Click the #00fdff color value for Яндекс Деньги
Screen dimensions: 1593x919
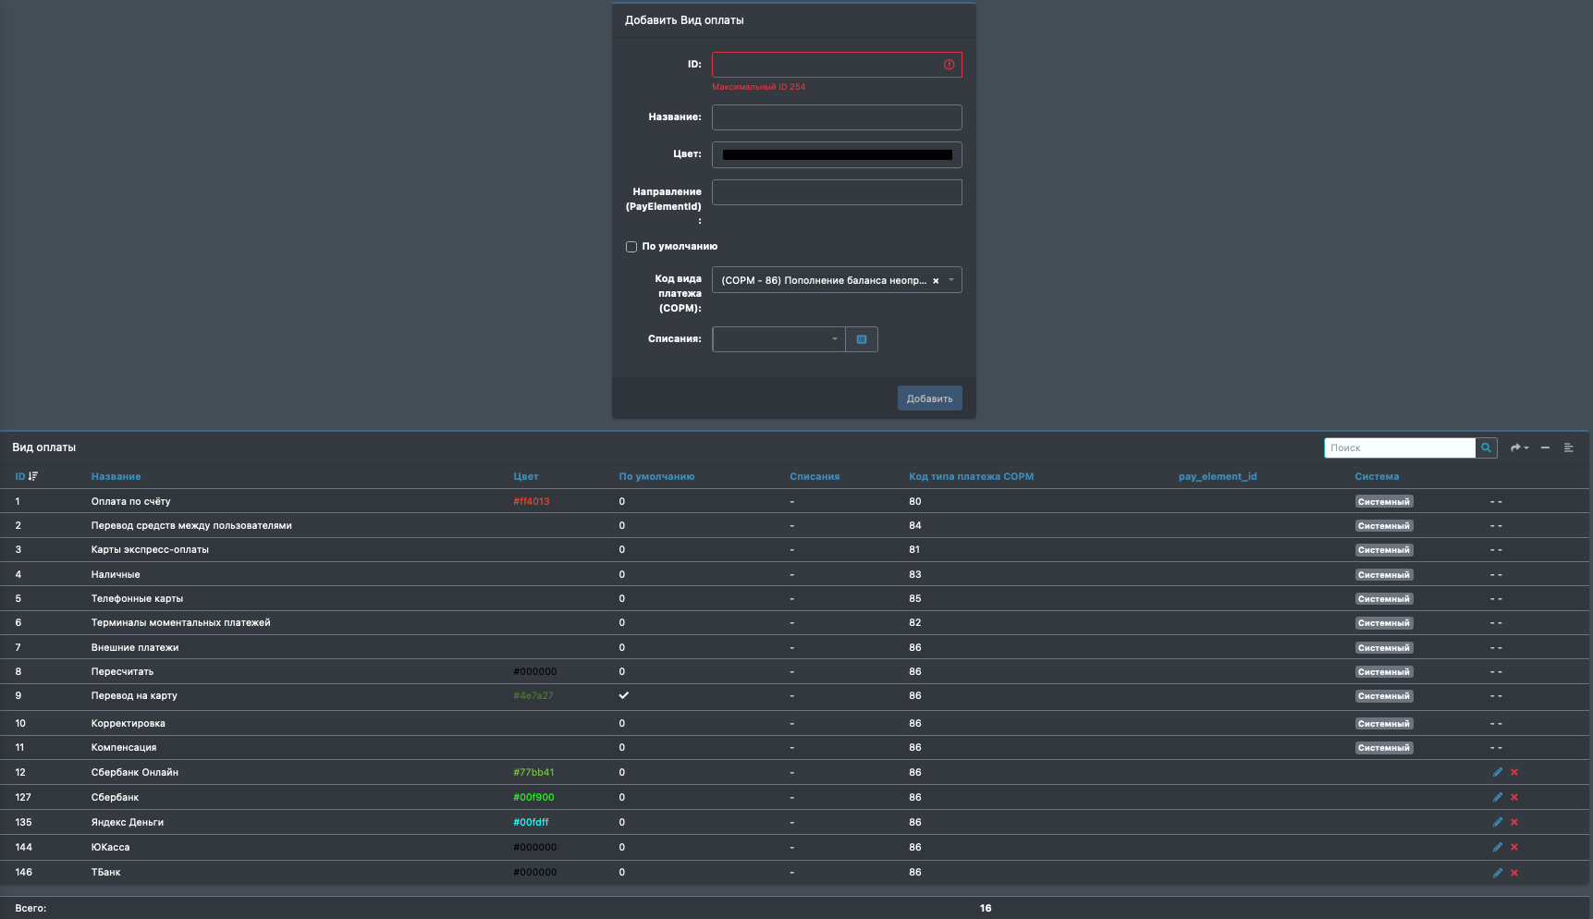point(531,822)
